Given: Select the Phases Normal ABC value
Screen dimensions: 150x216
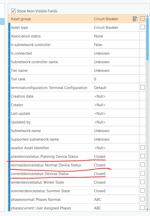Looking at the screenshot, I should point(98,200).
